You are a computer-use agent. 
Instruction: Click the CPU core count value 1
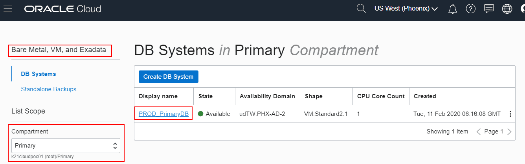click(x=359, y=114)
